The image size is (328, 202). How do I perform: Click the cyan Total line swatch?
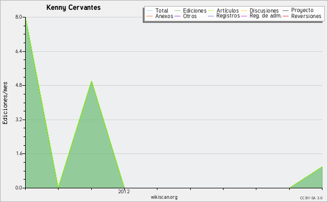150,11
